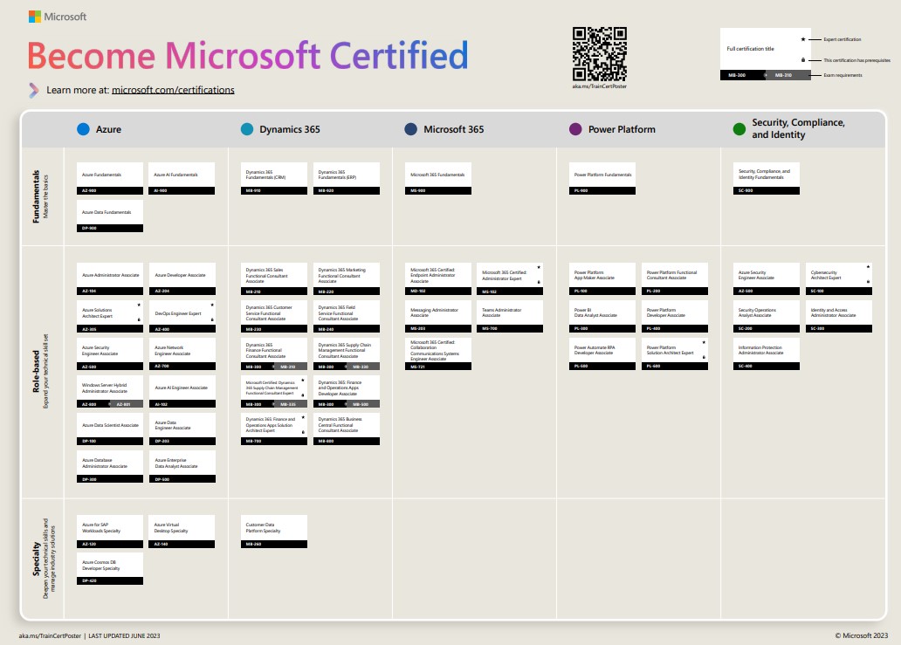901x645 pixels.
Task: Click 'Power Automate RPA Developer Associate' title
Action: [595, 350]
